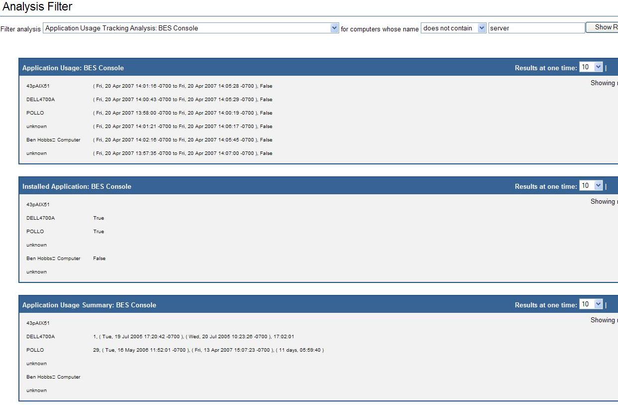Select DELL4700A in the Application Usage list
Screen dimensions: 618x405
(40, 100)
